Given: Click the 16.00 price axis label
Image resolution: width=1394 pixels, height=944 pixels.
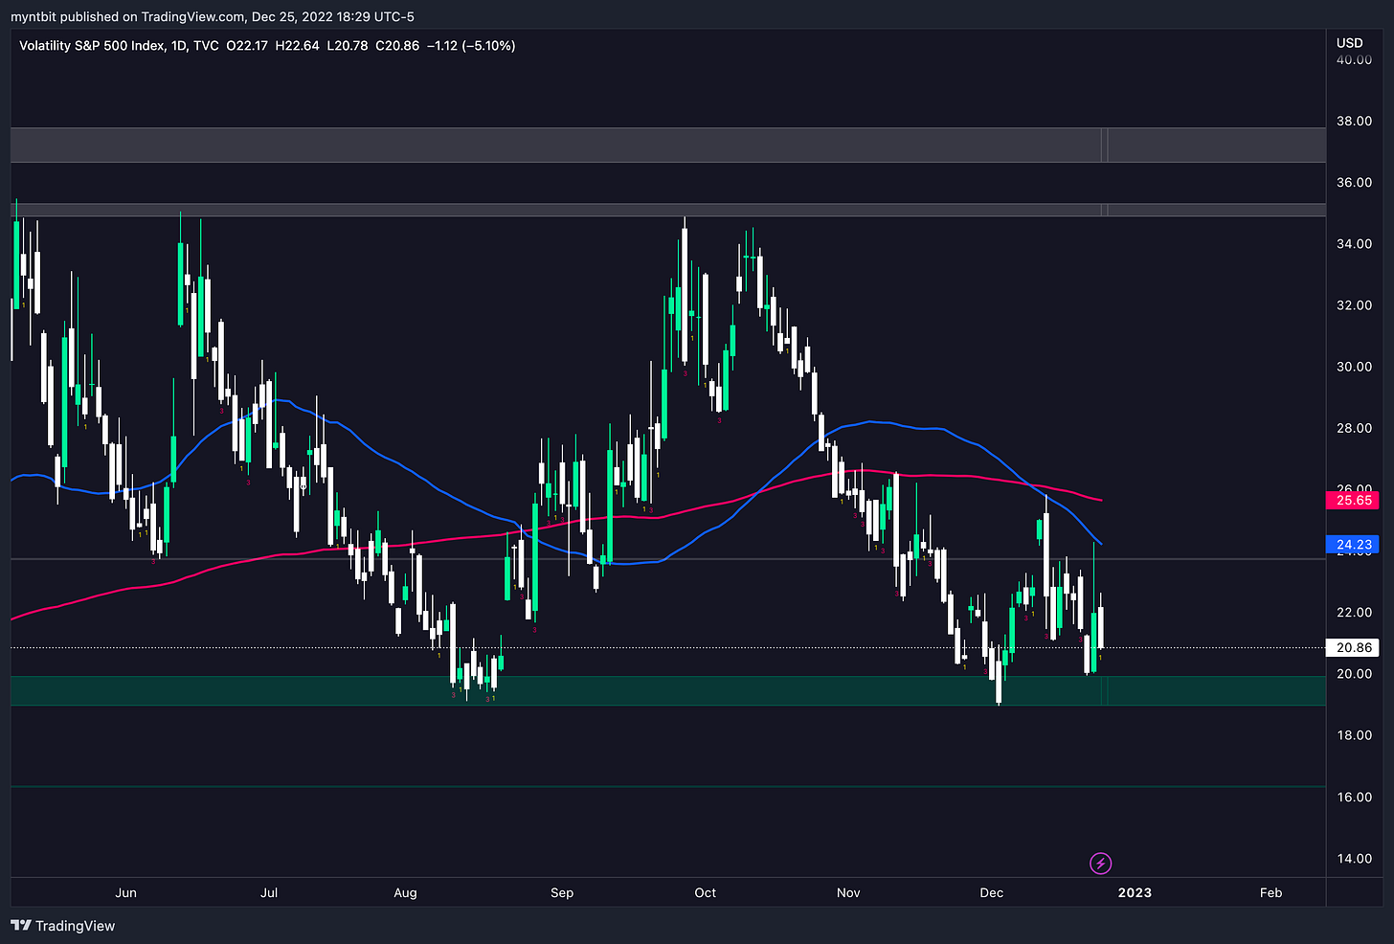Looking at the screenshot, I should pos(1354,797).
